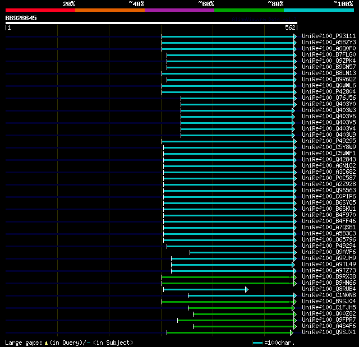Click the UniRef100_Q403U9 label
This screenshot has width=359, height=347.
[329, 135]
